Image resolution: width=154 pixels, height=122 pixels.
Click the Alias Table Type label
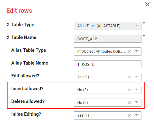click(29, 50)
